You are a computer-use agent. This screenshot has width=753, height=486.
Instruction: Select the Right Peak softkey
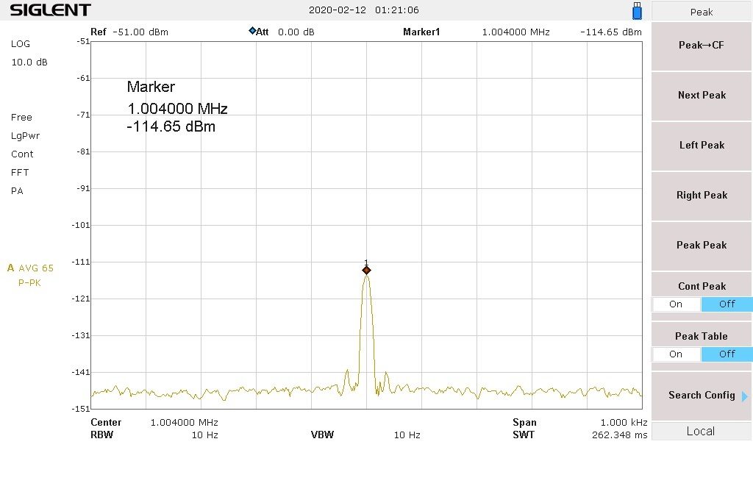coord(702,196)
